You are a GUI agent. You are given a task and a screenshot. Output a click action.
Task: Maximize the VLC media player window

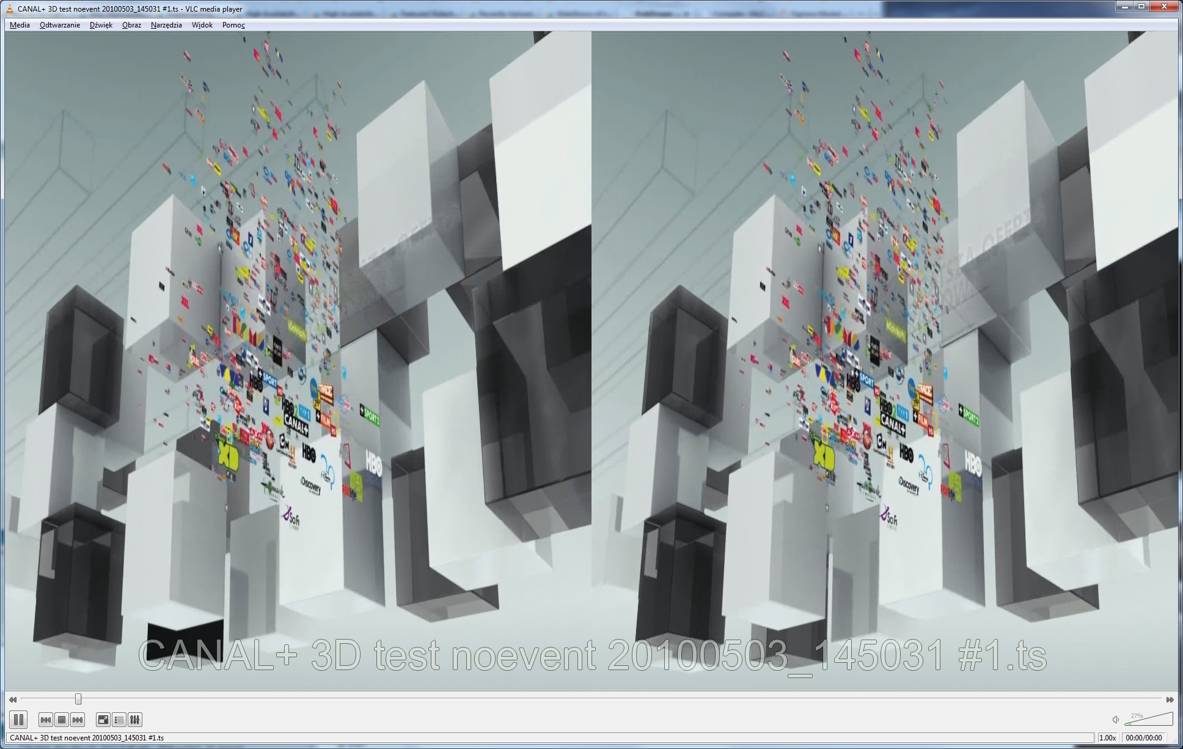click(x=1141, y=6)
